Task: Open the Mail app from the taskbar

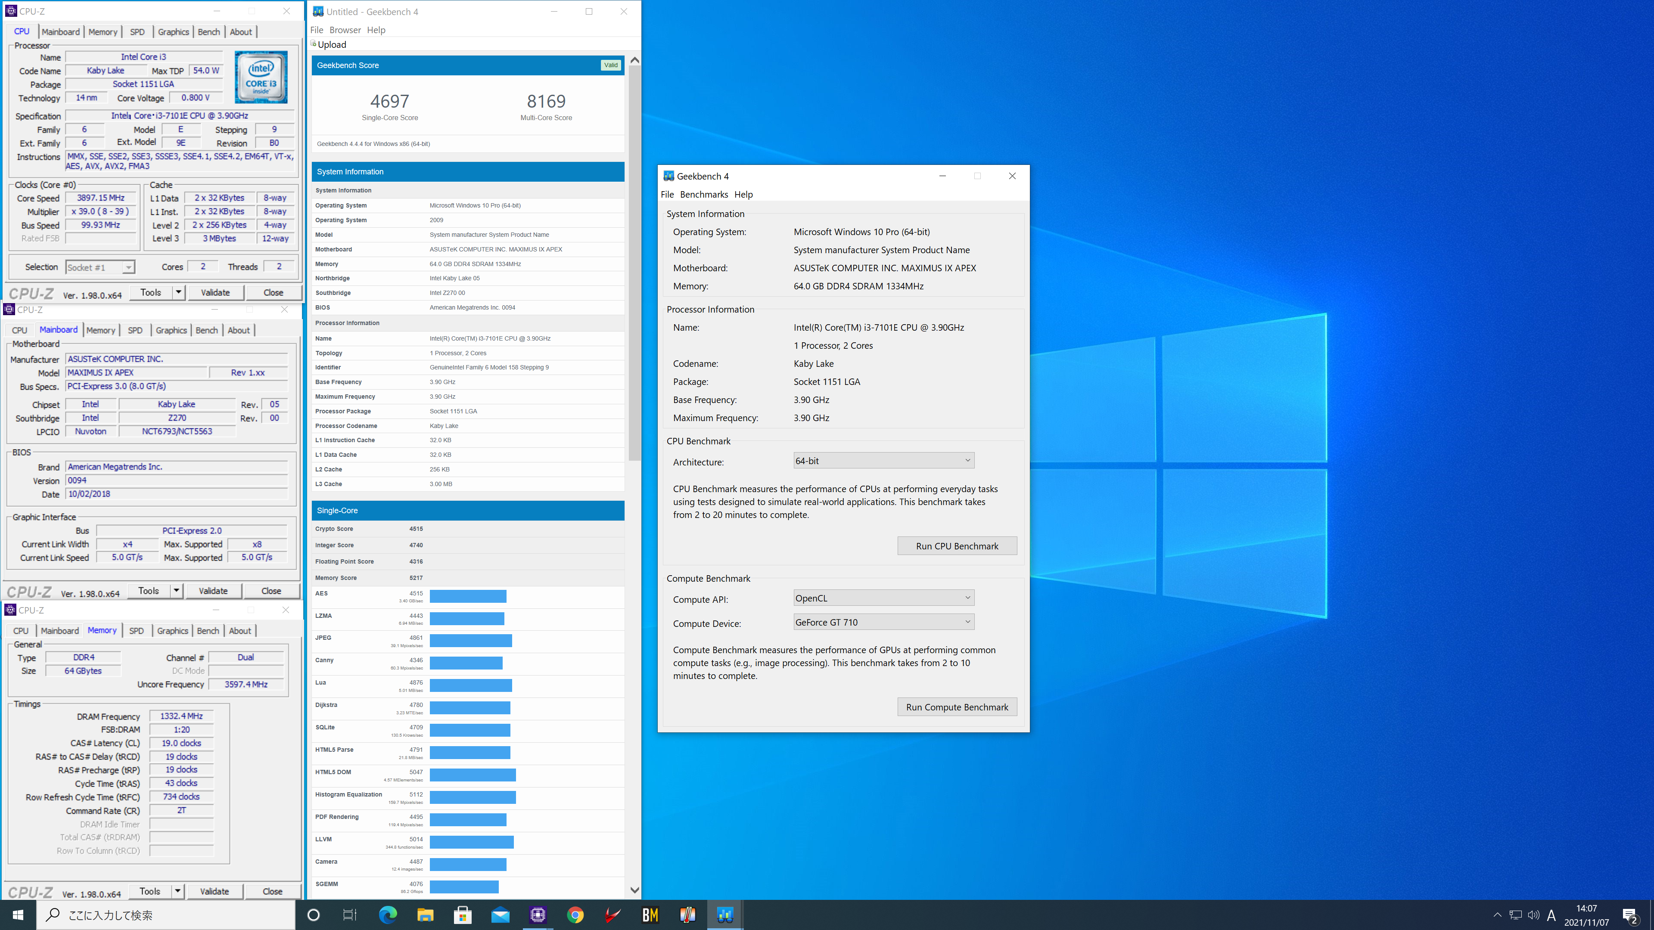Action: pos(500,914)
